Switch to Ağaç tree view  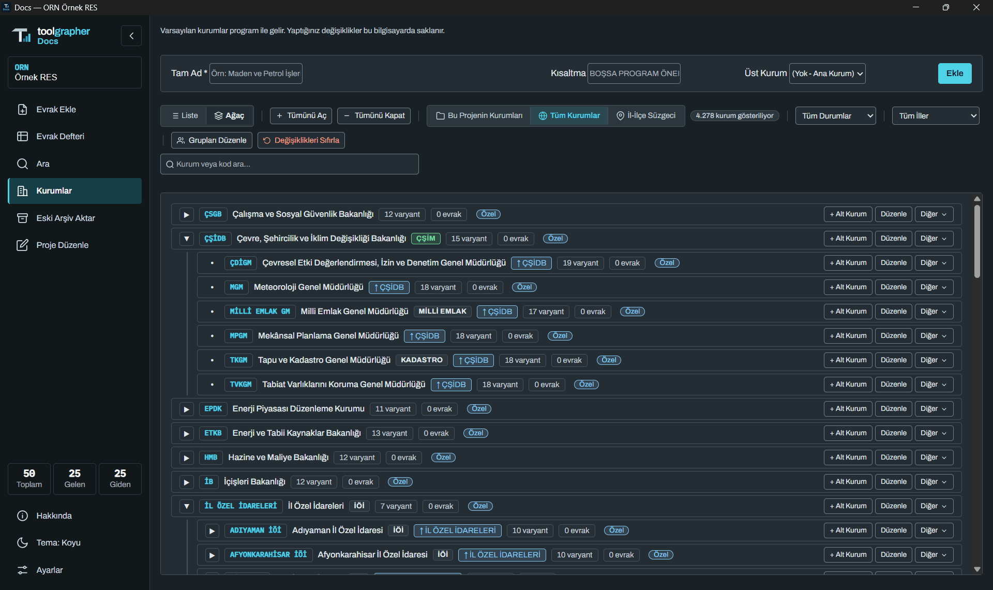[229, 115]
